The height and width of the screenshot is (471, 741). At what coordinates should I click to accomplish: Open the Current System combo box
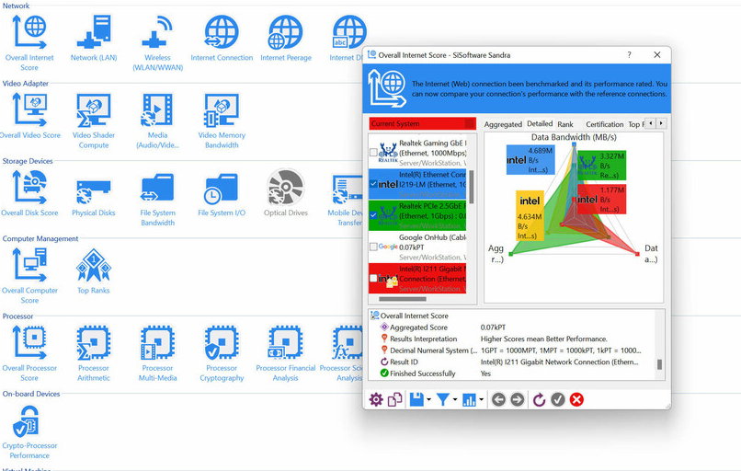click(x=422, y=123)
